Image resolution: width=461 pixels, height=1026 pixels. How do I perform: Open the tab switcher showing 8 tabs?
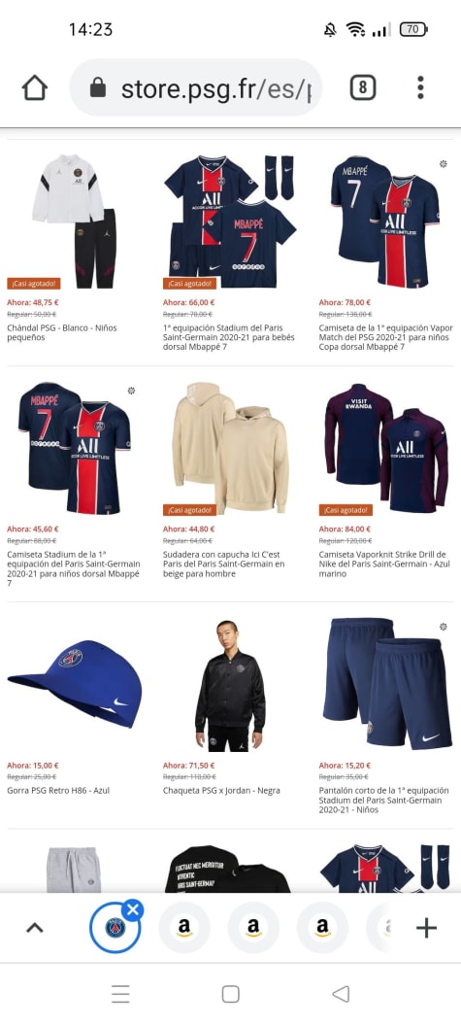coord(363,87)
